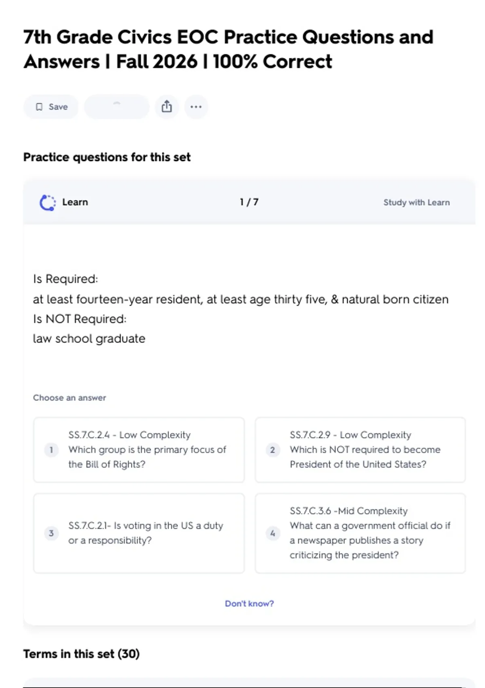Click the 'Learn' label in card header

[75, 202]
